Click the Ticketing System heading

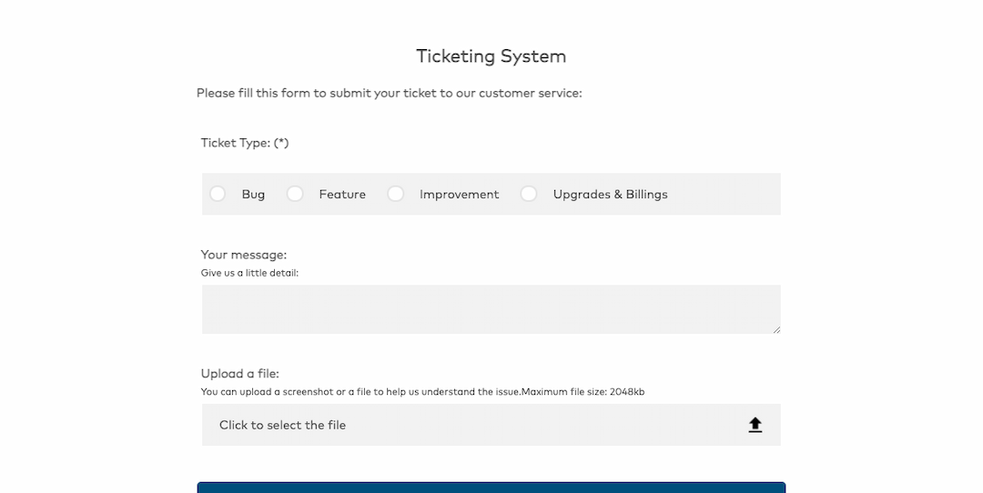pos(491,56)
